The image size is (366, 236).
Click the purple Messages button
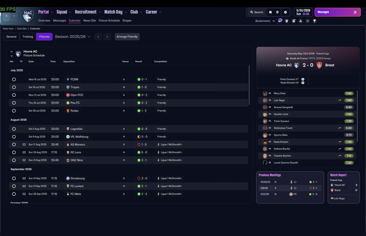click(338, 12)
